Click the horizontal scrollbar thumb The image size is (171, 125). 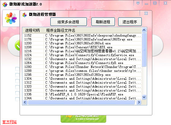[x=81, y=102]
